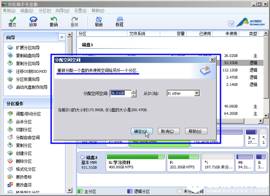The width and height of the screenshot is (270, 196).
Task: Collapse the 向导 panel with its chevron
Action: [60, 37]
